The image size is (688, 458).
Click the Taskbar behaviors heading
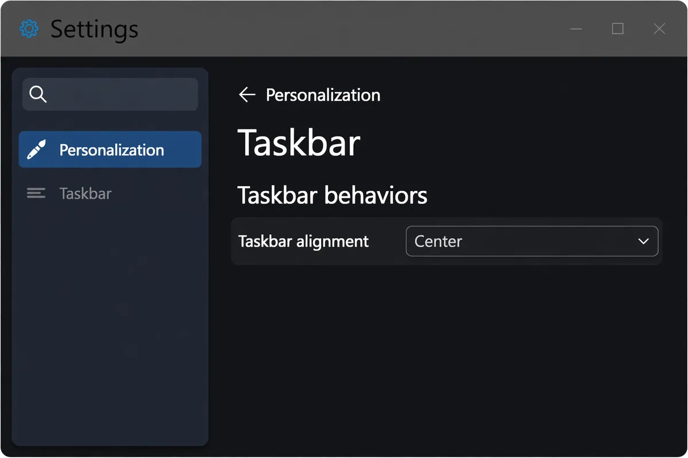pos(333,195)
